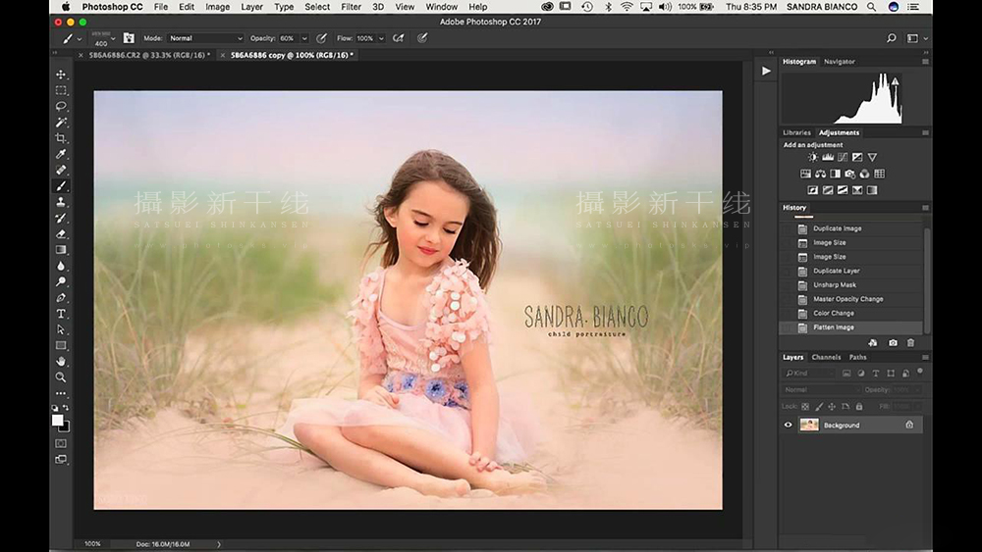
Task: Select the Magic Wand tool
Action: click(x=61, y=123)
